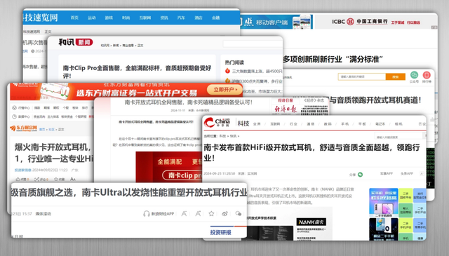This screenshot has height=256, width=449.
Task: Click the 和讯 新闻 logo
Action: pyautogui.click(x=76, y=42)
